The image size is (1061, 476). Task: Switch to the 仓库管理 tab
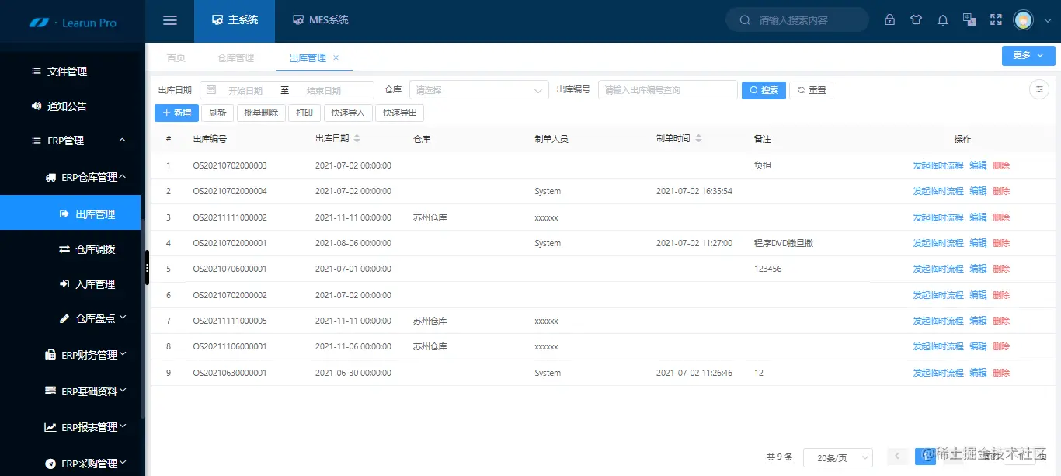coord(235,57)
